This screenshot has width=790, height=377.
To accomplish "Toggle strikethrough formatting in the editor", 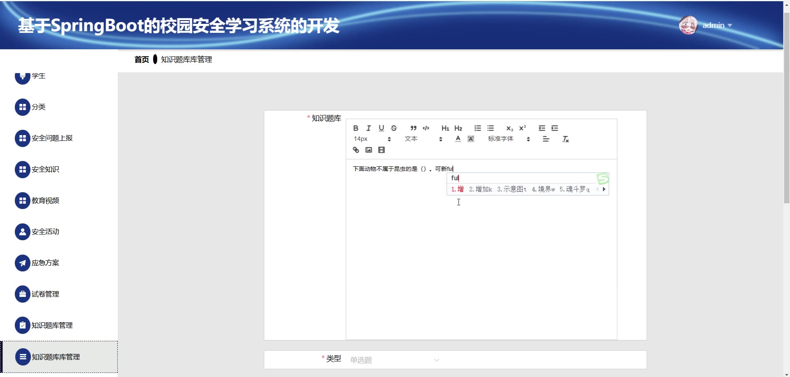I will [394, 128].
